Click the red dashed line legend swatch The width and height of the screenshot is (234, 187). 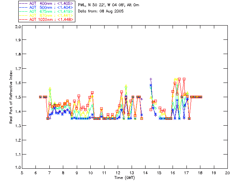pyautogui.click(x=23, y=19)
